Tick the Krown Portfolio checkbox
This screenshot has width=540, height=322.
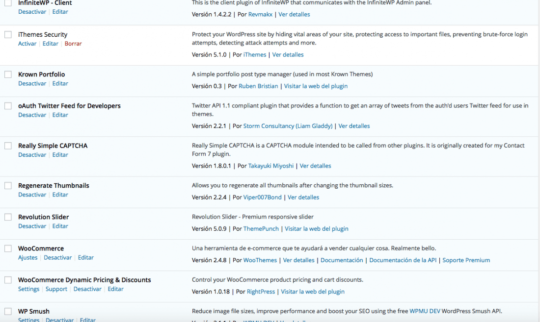8,74
